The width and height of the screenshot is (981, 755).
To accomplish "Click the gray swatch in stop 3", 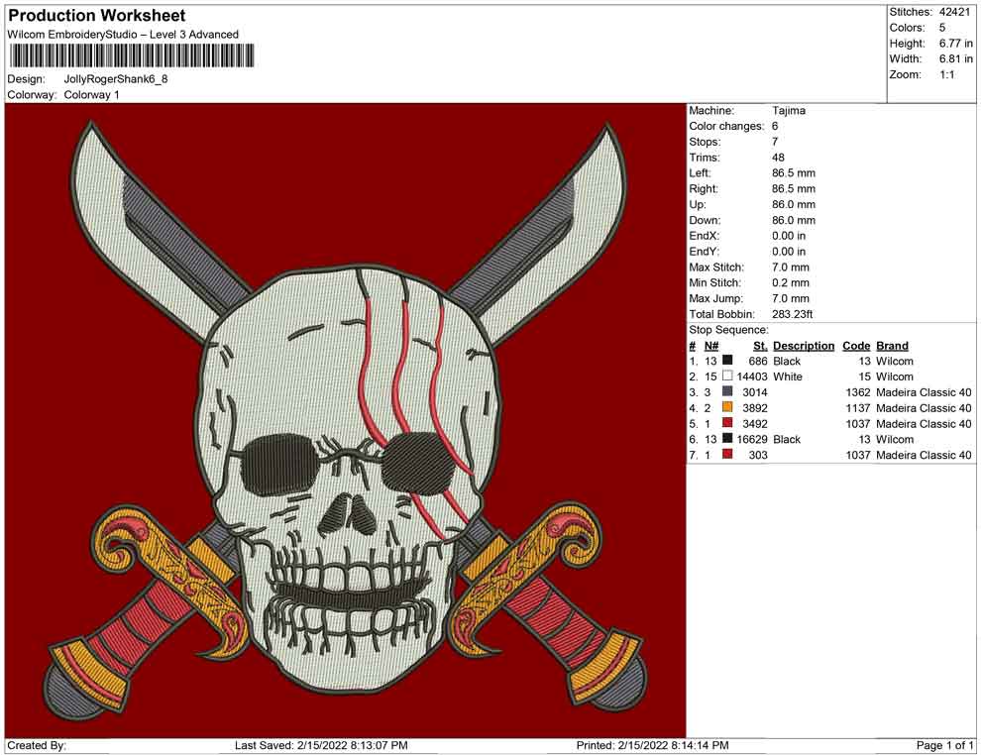I will (727, 391).
